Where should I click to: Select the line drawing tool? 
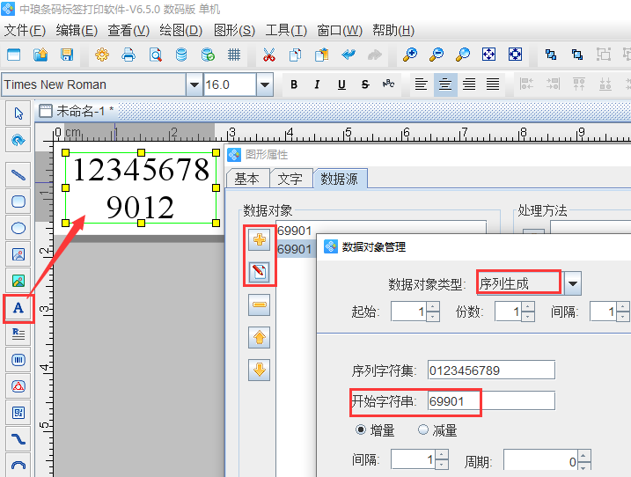pyautogui.click(x=18, y=175)
